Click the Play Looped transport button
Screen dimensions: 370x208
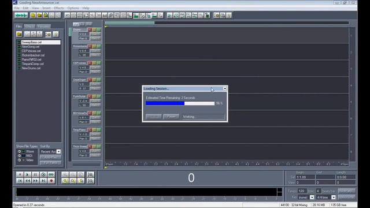pyautogui.click(x=51, y=174)
